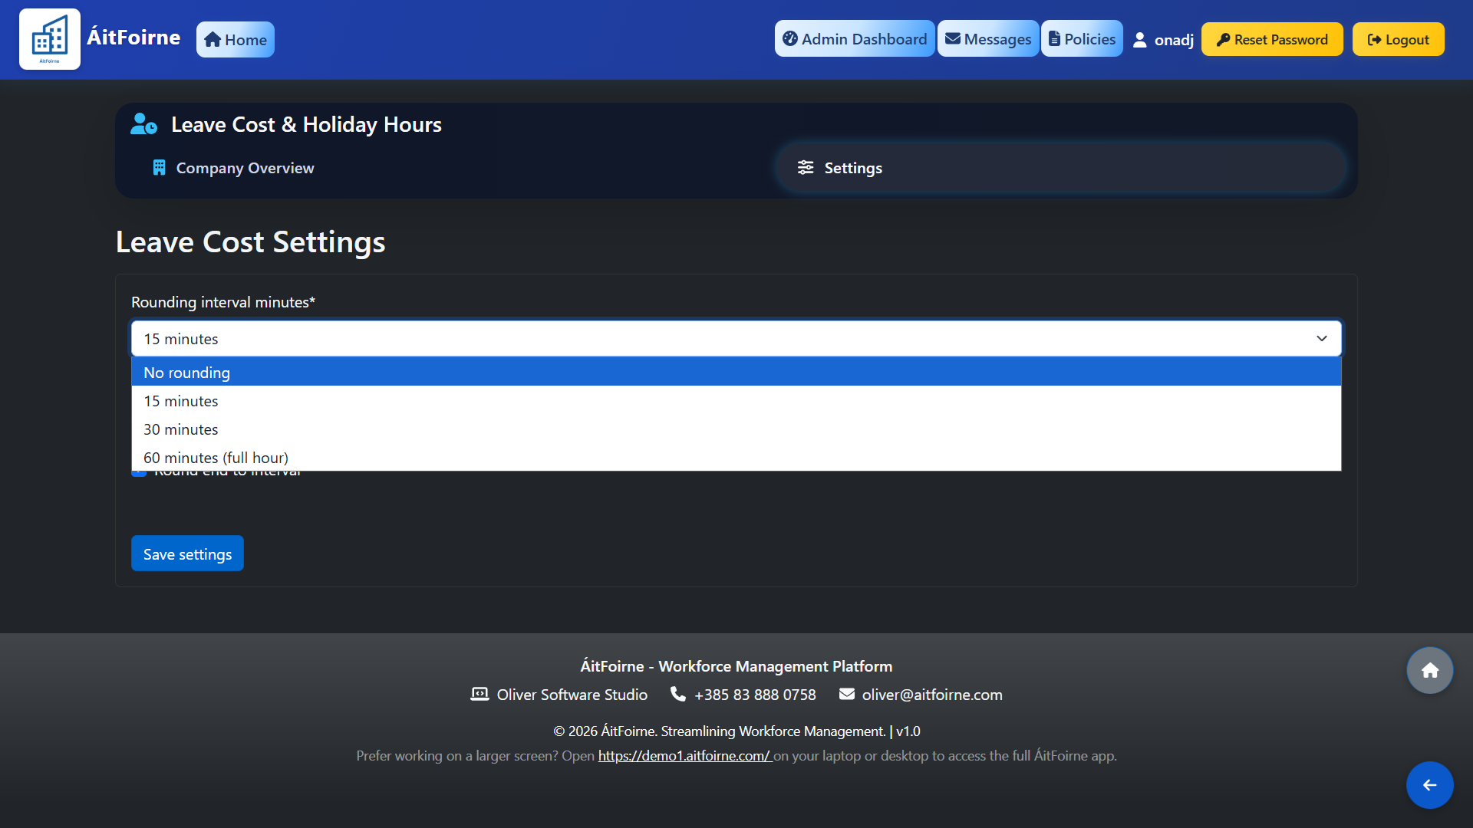The image size is (1473, 828).
Task: Click the 2026 ÁitFoirne copyright line
Action: [x=736, y=731]
